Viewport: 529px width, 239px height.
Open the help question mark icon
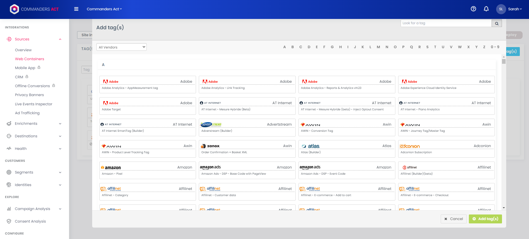pyautogui.click(x=473, y=9)
